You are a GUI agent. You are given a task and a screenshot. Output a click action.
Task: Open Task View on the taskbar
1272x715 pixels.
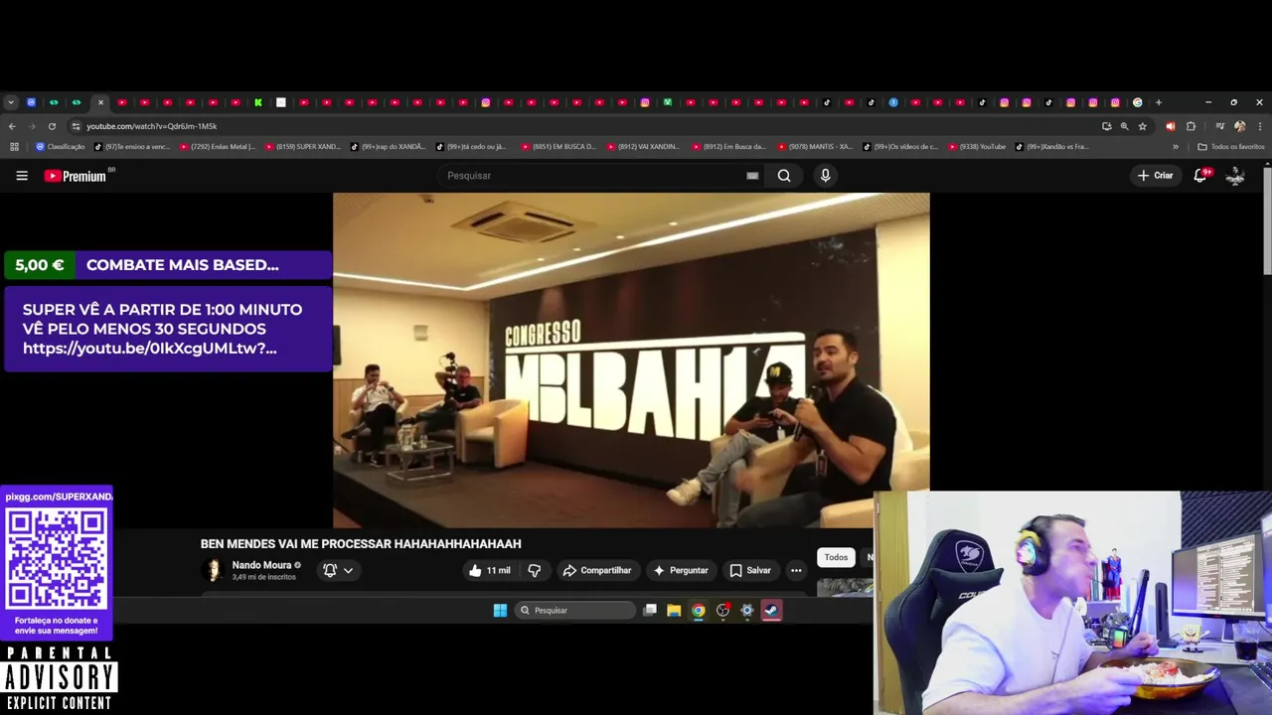click(650, 611)
